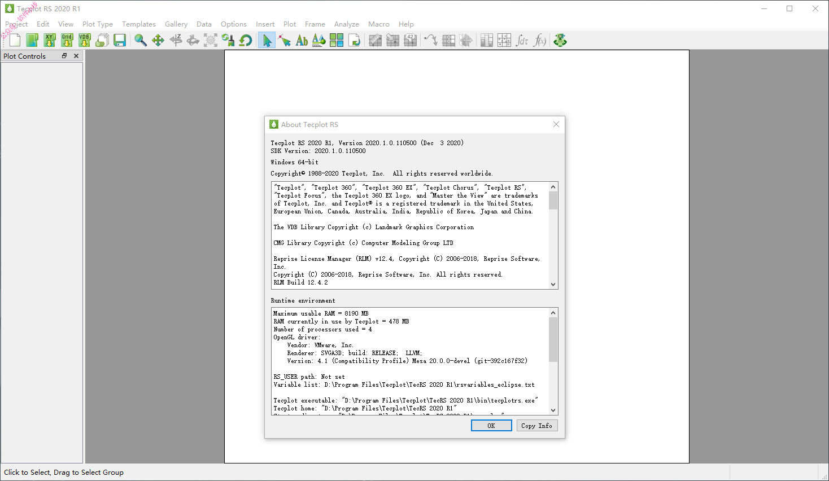Click the dotted grid table icon
Image resolution: width=829 pixels, height=481 pixels.
pos(504,40)
